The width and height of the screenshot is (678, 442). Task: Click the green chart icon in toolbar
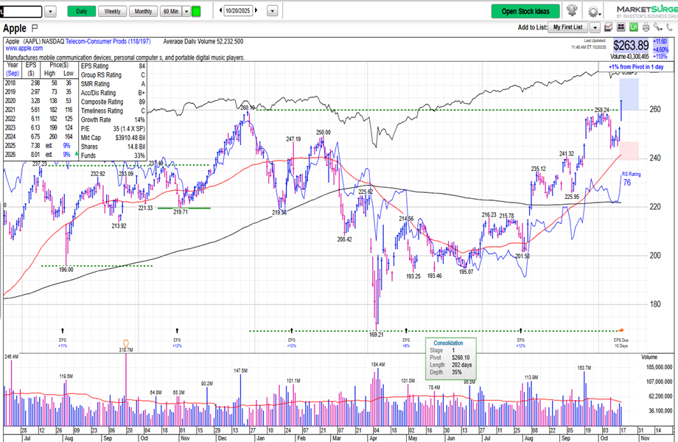click(634, 27)
